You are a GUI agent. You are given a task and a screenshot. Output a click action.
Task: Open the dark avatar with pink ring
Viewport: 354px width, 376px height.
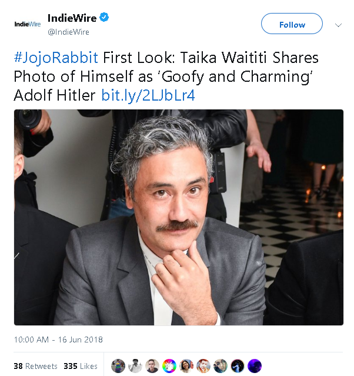pyautogui.click(x=238, y=366)
